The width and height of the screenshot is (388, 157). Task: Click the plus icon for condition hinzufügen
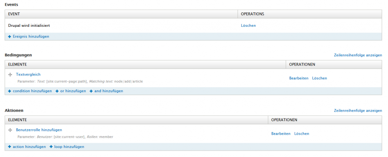[x=9, y=91]
